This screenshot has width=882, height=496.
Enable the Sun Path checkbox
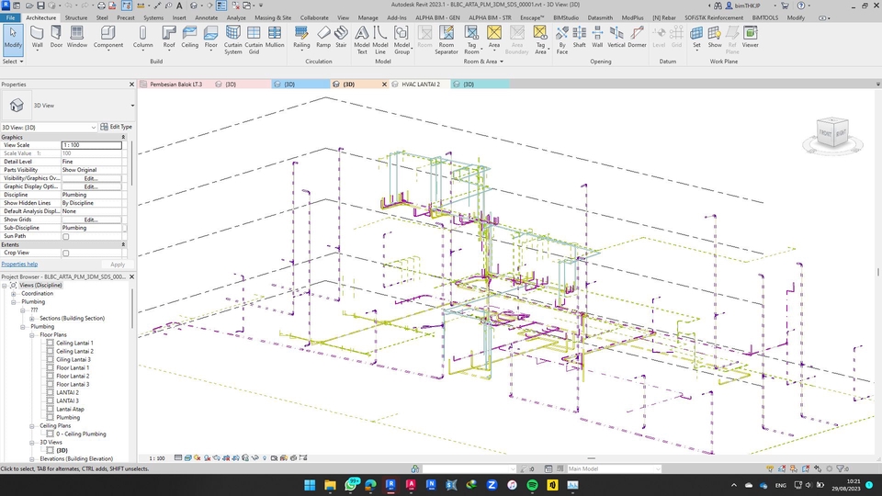tap(65, 236)
